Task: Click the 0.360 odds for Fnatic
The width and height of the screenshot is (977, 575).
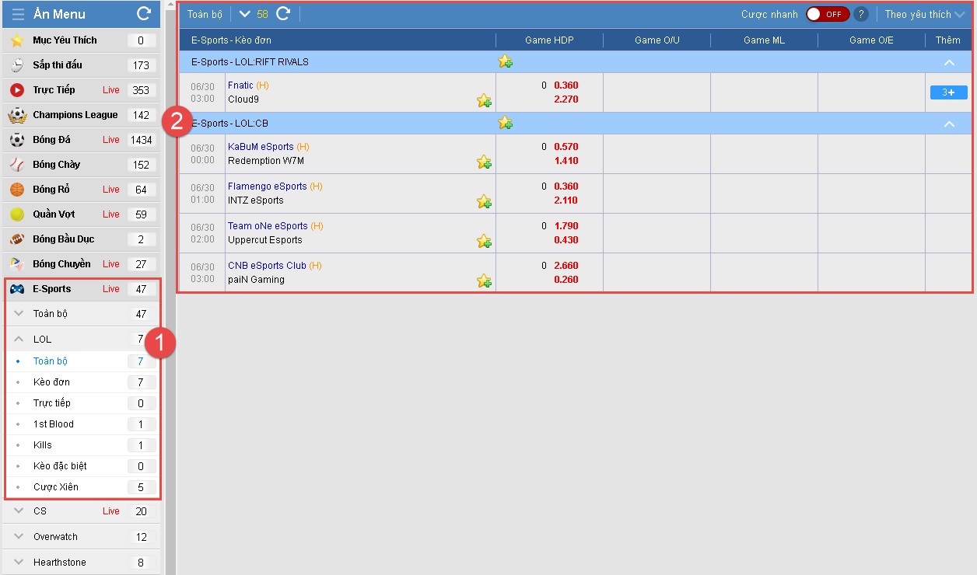Action: pyautogui.click(x=566, y=85)
